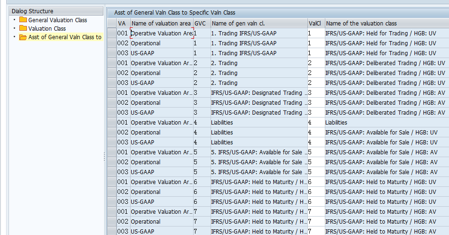Select the General Valuation Class tree label
Screen dimensions: 449x235
[58, 20]
